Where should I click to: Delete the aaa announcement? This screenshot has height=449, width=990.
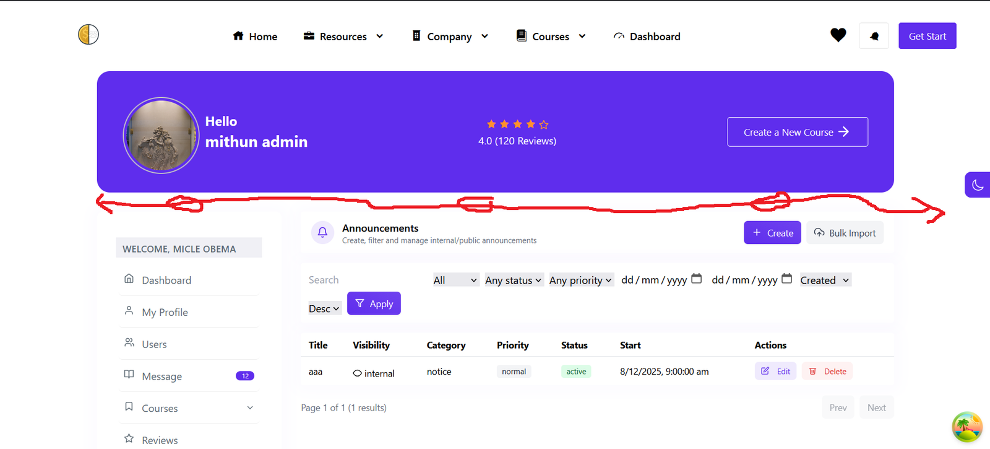(x=827, y=371)
